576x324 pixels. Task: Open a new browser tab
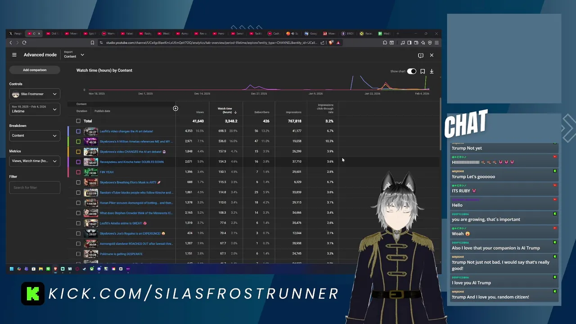tap(398, 33)
